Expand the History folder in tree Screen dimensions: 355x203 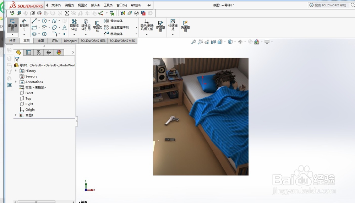pos(16,71)
